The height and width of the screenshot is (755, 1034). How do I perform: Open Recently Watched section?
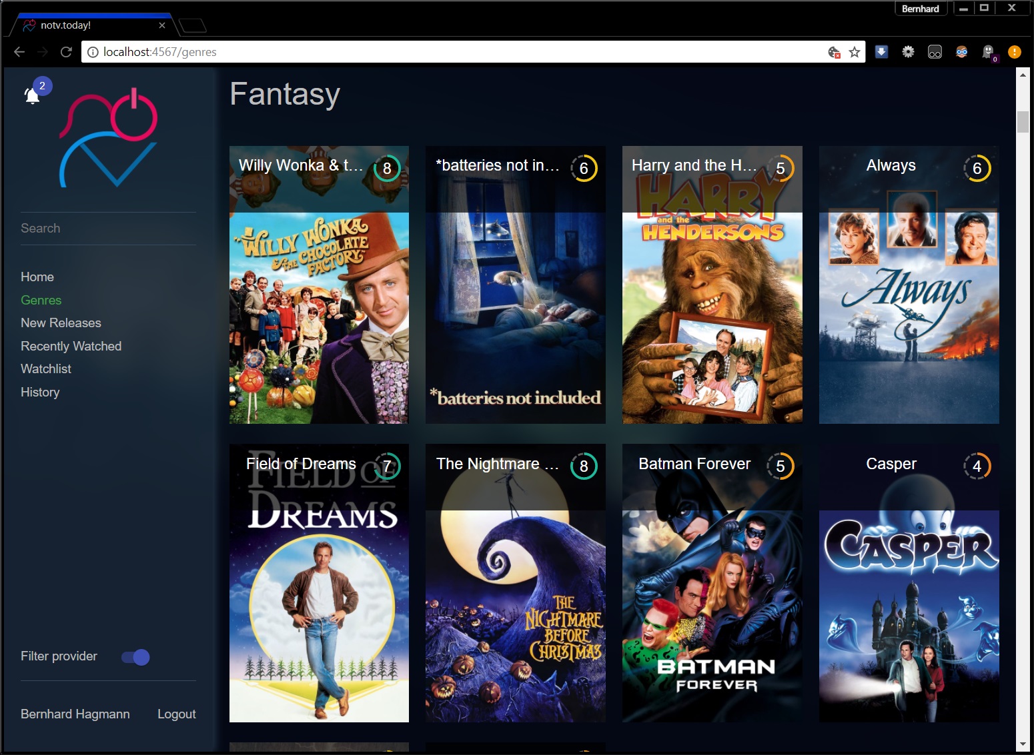point(71,346)
